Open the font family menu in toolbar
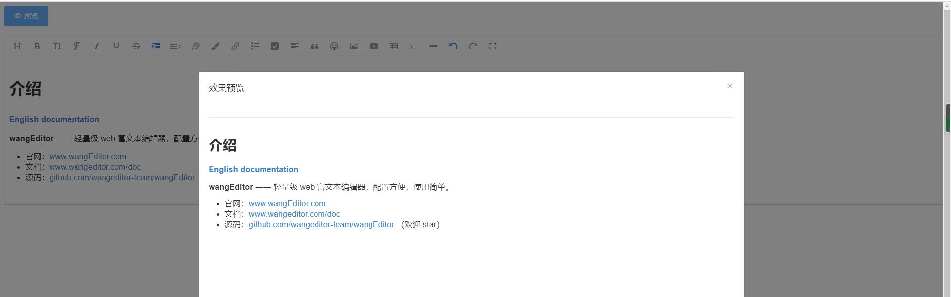This screenshot has width=951, height=297. (x=76, y=46)
